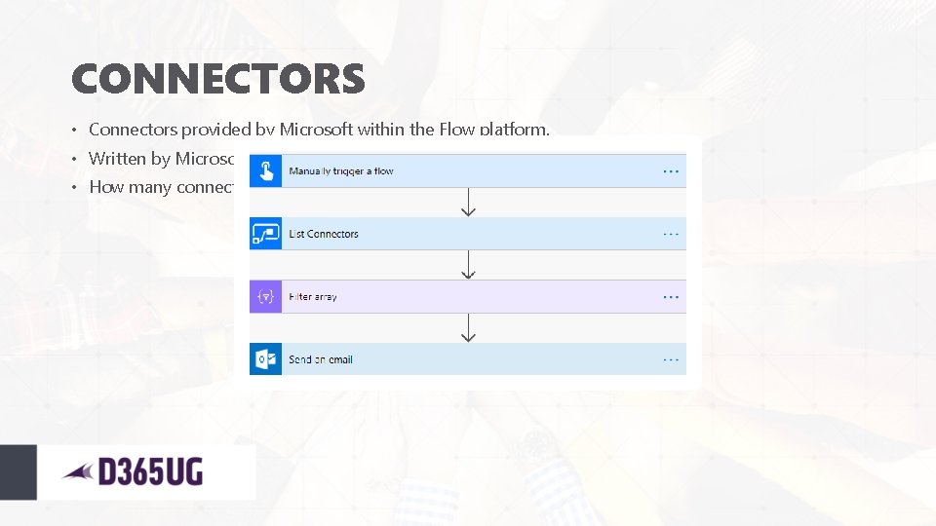Click the Filter array braces icon

(x=265, y=296)
